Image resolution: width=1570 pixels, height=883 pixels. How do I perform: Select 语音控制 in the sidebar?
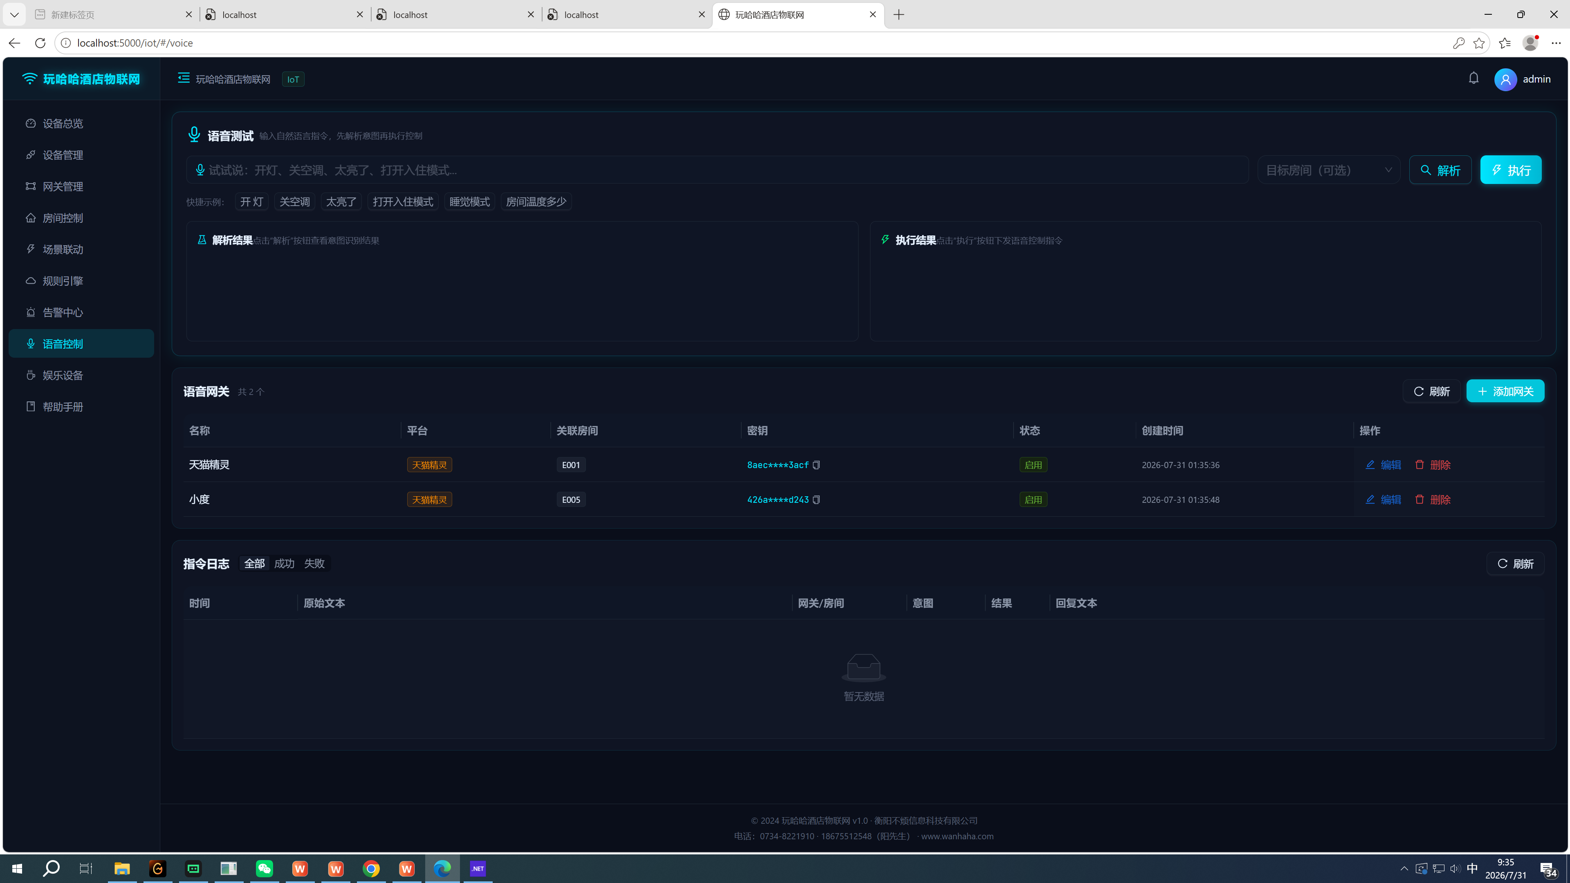[x=82, y=344]
